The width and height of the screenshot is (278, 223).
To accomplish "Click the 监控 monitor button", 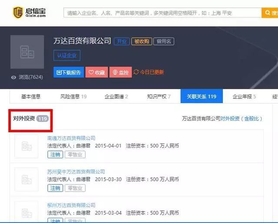I will pos(121,72).
